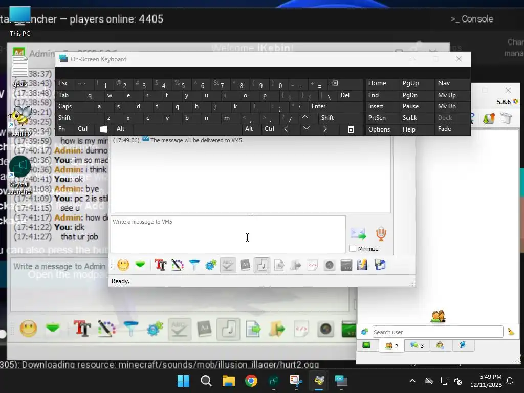This screenshot has width=524, height=393.
Task: Open the blue tab icon in BeeBEEP bottom bar
Action: point(463,345)
